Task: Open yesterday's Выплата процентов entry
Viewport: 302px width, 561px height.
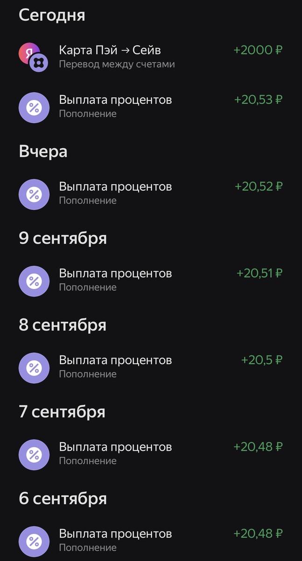Action: click(115, 187)
